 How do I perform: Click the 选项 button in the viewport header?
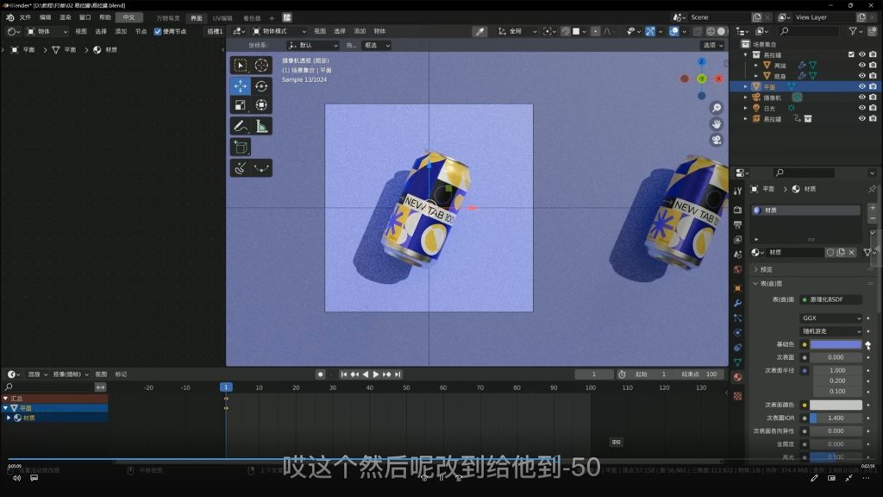(712, 45)
